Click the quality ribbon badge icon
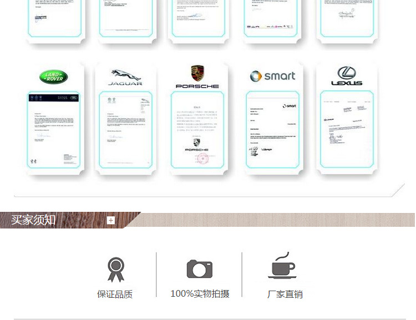The height and width of the screenshot is (320, 416). (116, 270)
